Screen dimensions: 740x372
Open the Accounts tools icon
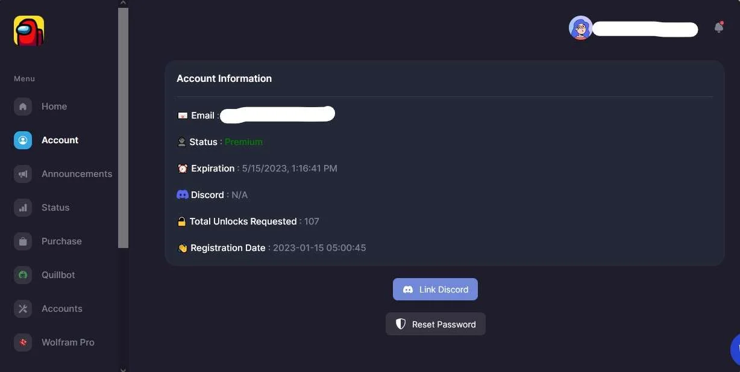(x=23, y=309)
